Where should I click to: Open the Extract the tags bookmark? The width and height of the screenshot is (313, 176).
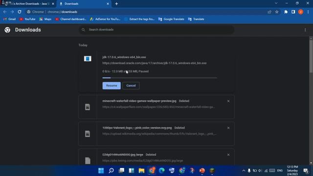(139, 19)
